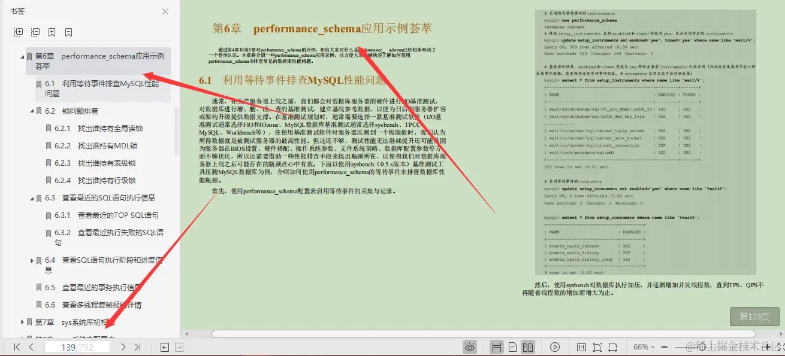
Task: Expand all bookmarks icon
Action: (19, 32)
